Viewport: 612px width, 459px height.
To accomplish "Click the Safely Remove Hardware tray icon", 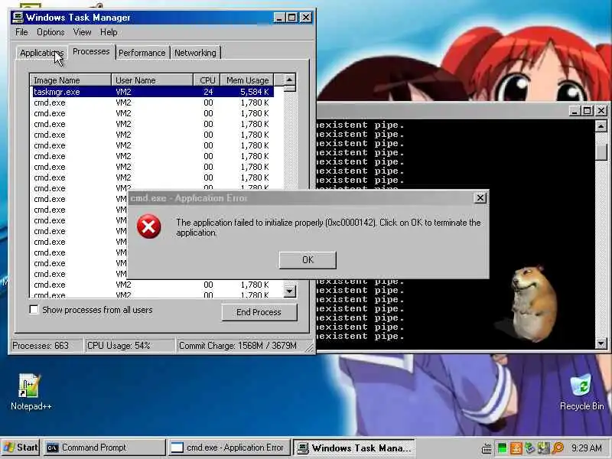I will [x=529, y=448].
